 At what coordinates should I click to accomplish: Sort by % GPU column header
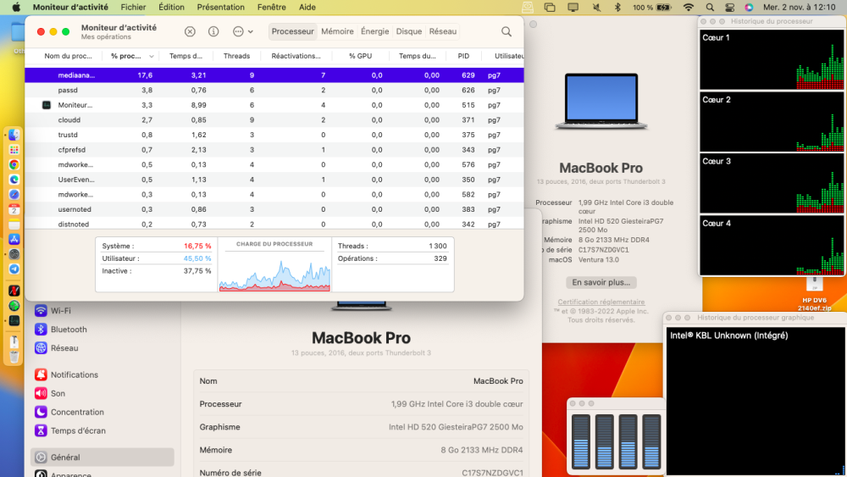click(360, 56)
